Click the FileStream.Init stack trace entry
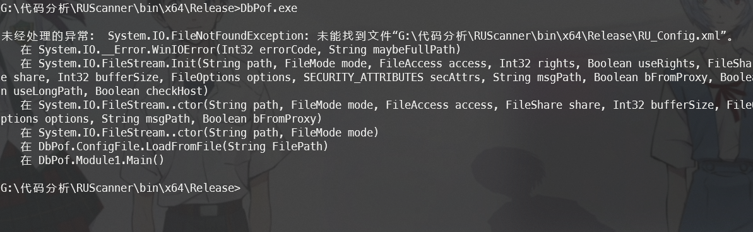The width and height of the screenshot is (753, 232). (x=117, y=64)
